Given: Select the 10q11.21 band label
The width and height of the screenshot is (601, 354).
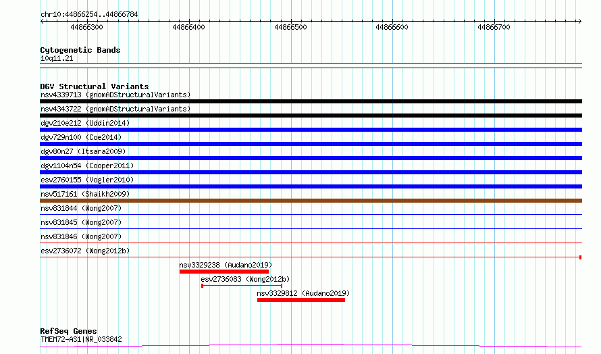Looking at the screenshot, I should (x=57, y=58).
